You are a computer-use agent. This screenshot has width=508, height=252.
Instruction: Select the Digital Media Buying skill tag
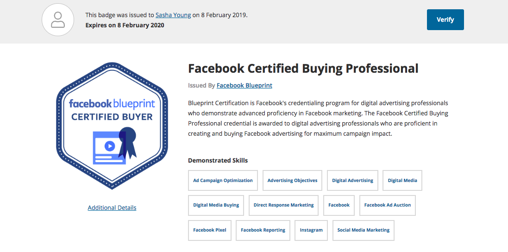216,205
